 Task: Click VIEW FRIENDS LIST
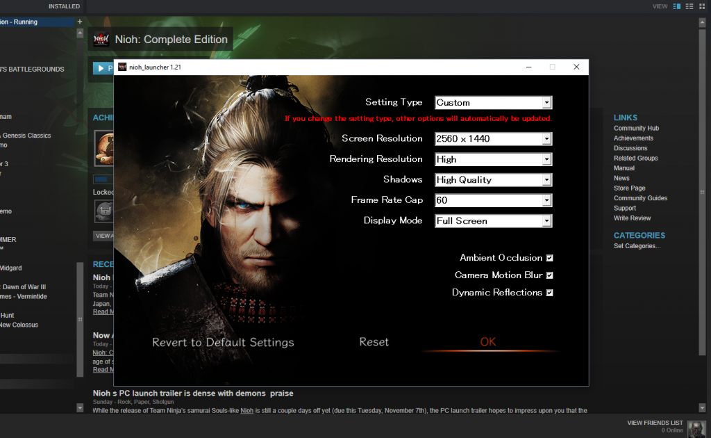click(655, 423)
